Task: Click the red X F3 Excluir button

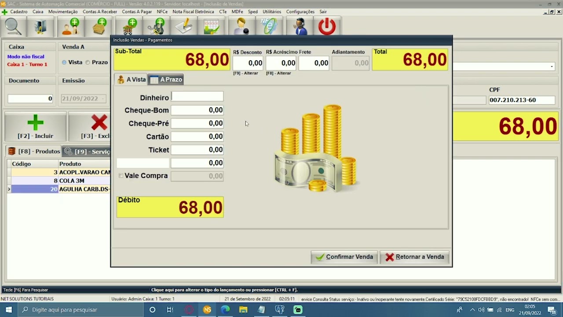Action: click(x=90, y=126)
